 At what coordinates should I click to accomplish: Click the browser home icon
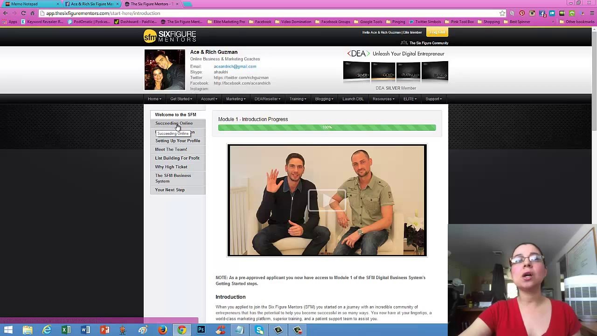point(32,13)
